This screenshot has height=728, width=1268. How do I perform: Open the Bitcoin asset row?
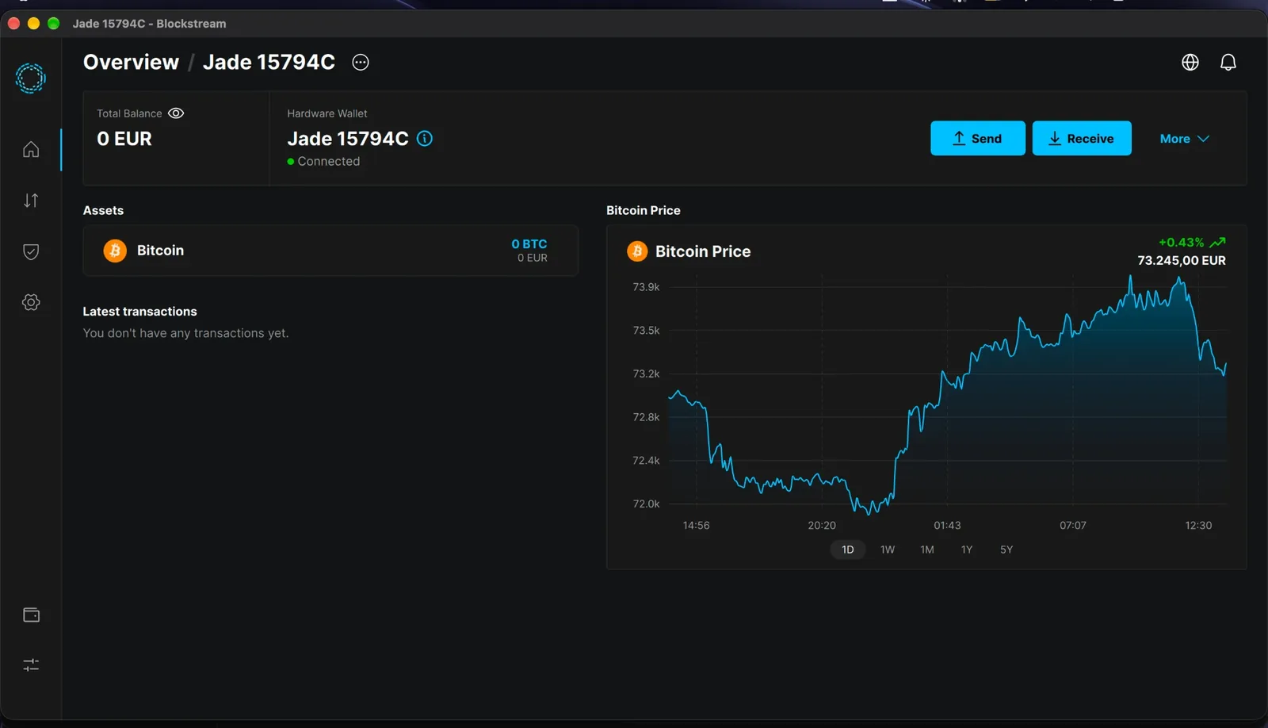coord(330,251)
